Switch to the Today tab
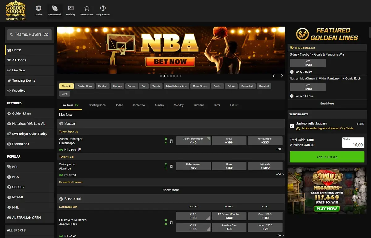The width and height of the screenshot is (371, 238). (x=119, y=105)
